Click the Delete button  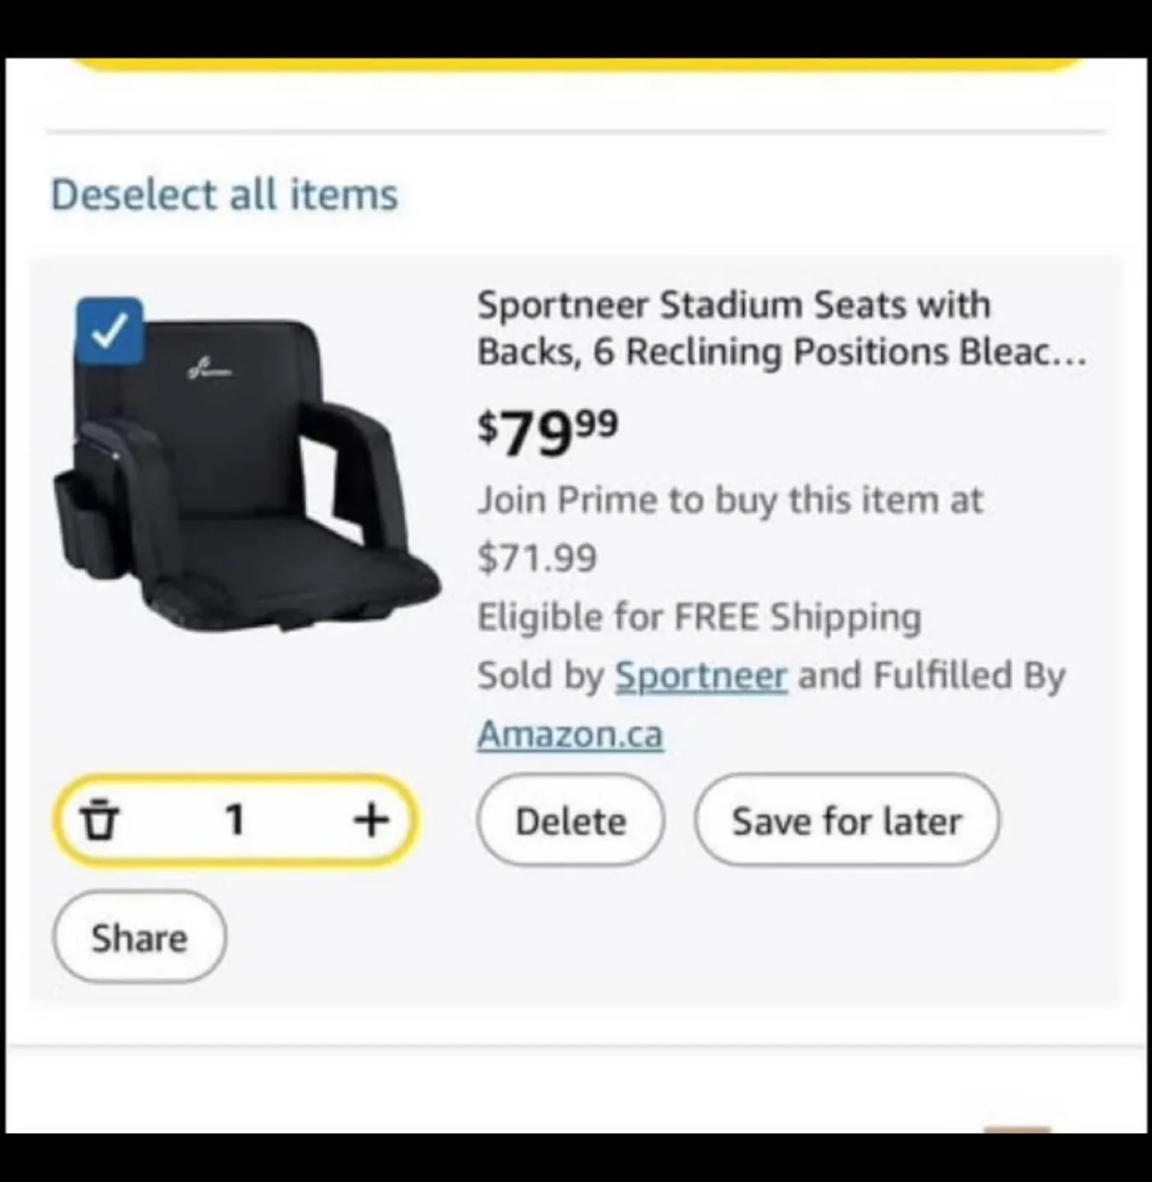pyautogui.click(x=571, y=820)
